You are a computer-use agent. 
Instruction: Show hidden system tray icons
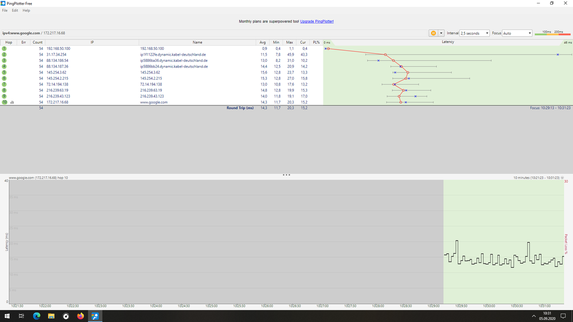(533, 316)
